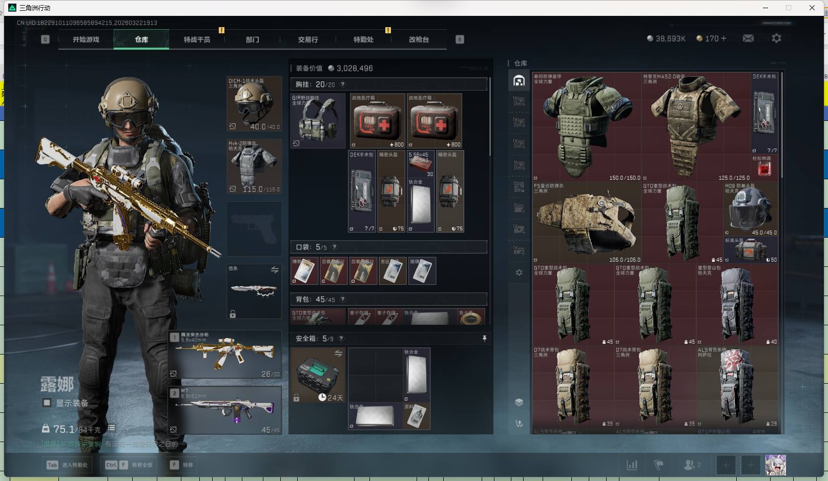Viewport: 828px width, 481px height.
Task: Pin the 安全箱 section
Action: (484, 339)
